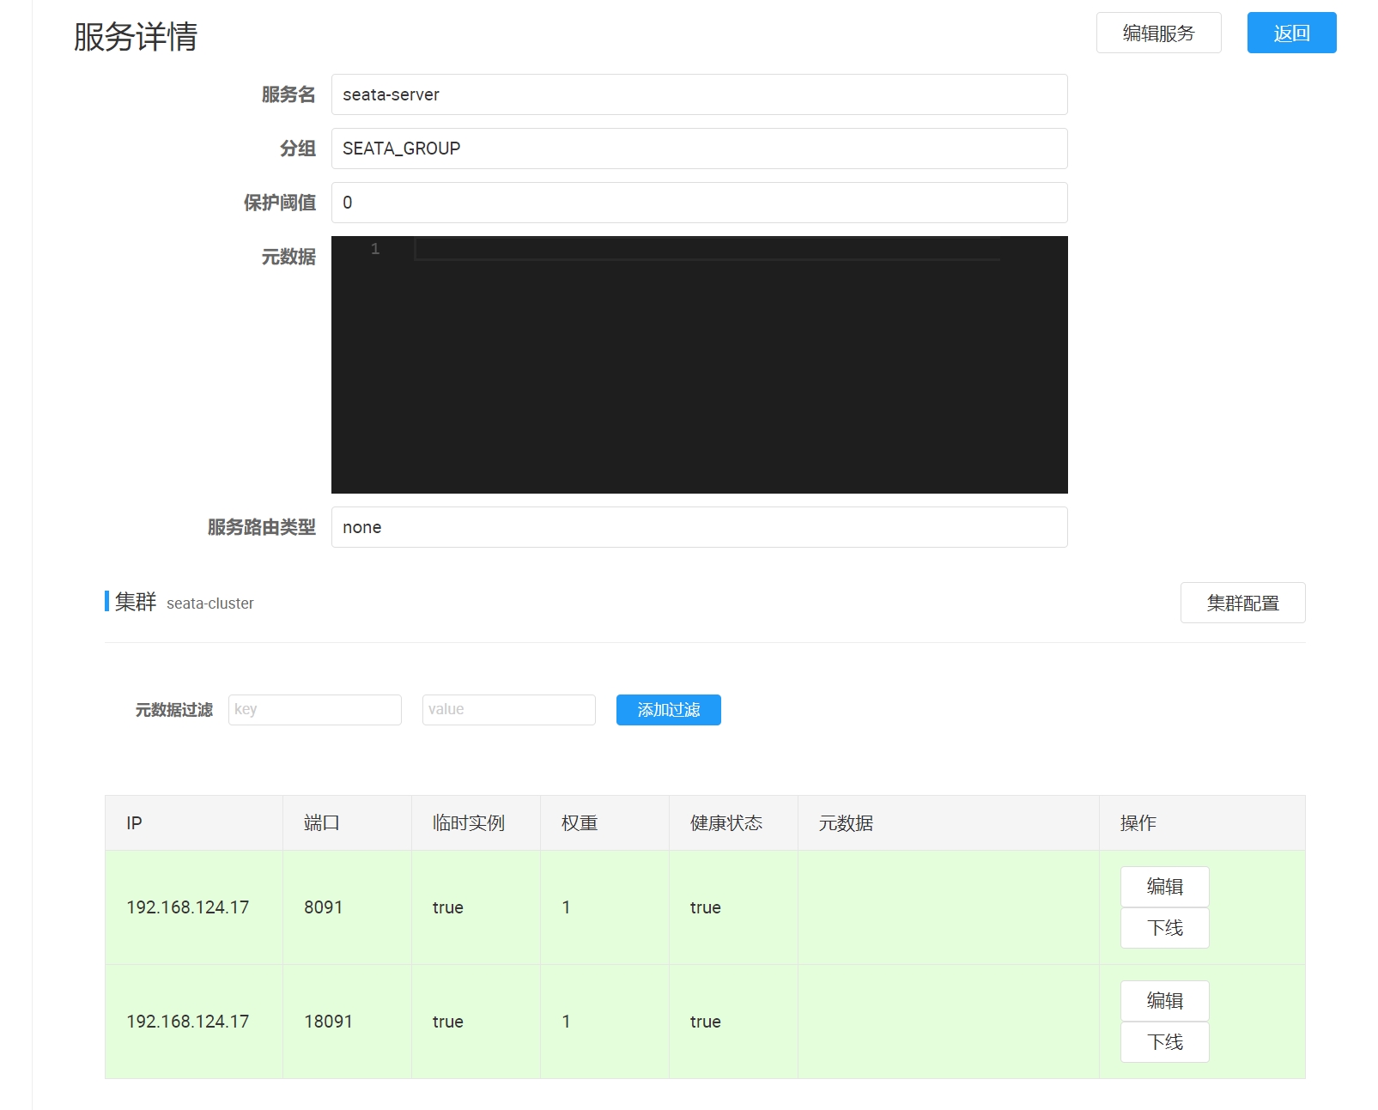This screenshot has width=1378, height=1110.
Task: Click the health status true in 8091 row
Action: coord(706,907)
